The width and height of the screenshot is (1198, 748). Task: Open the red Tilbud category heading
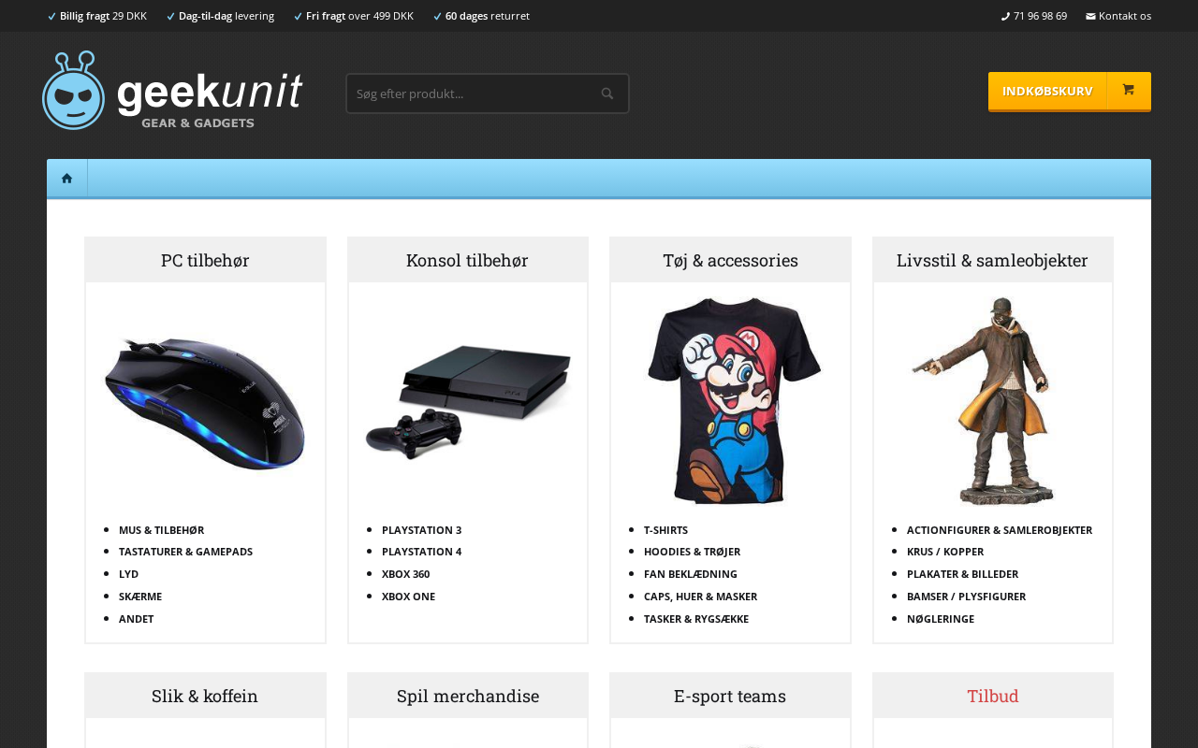(x=993, y=696)
